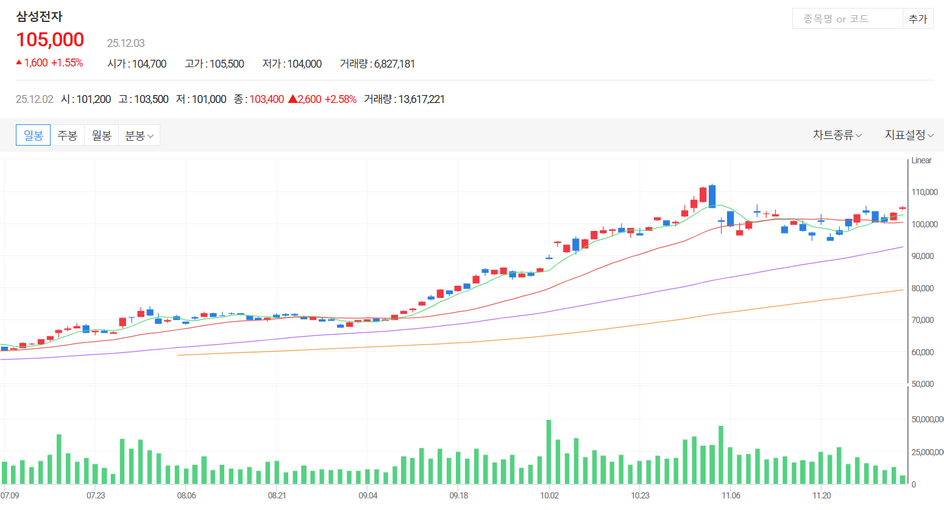944x510 pixels.
Task: Click the 90,000 price axis label
Action: (922, 256)
